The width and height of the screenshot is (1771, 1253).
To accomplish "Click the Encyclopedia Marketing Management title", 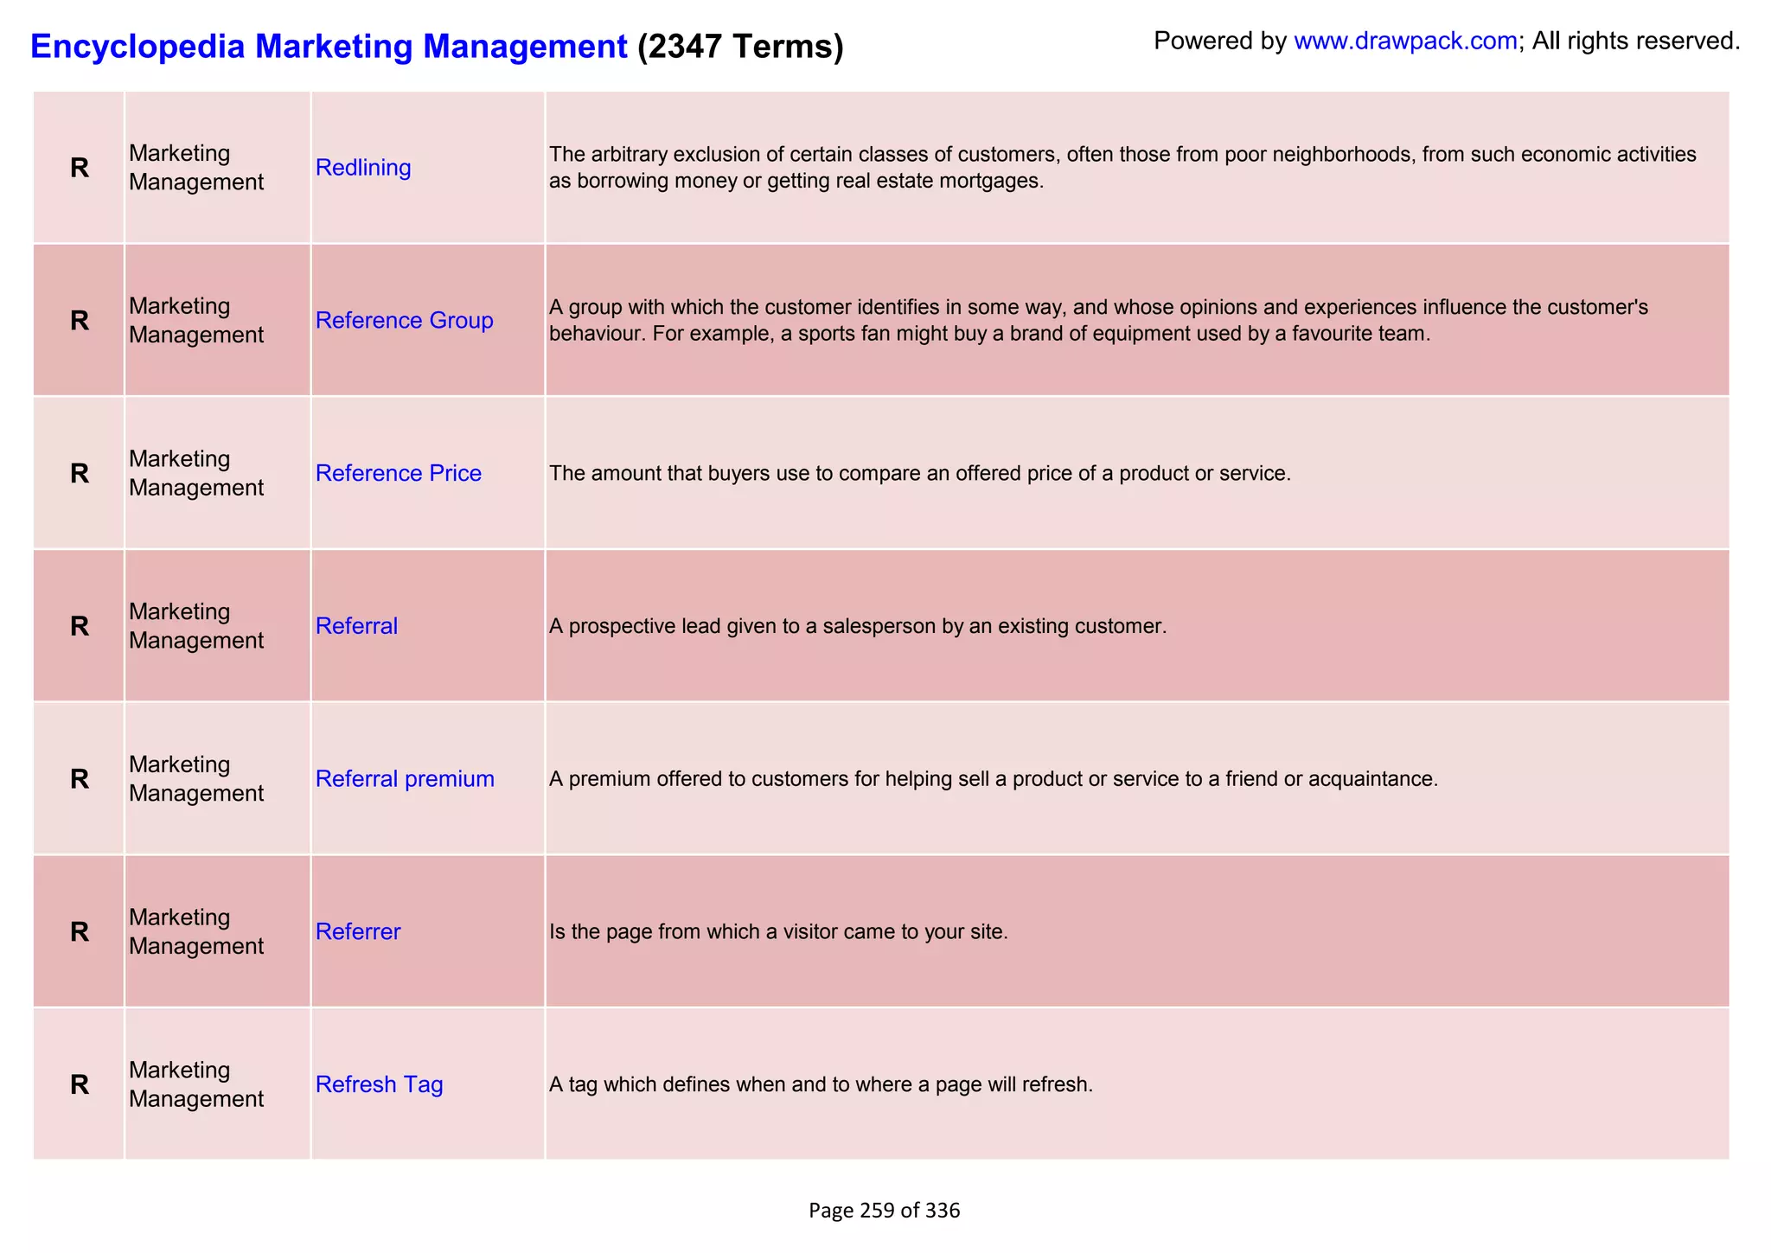I will click(x=329, y=46).
